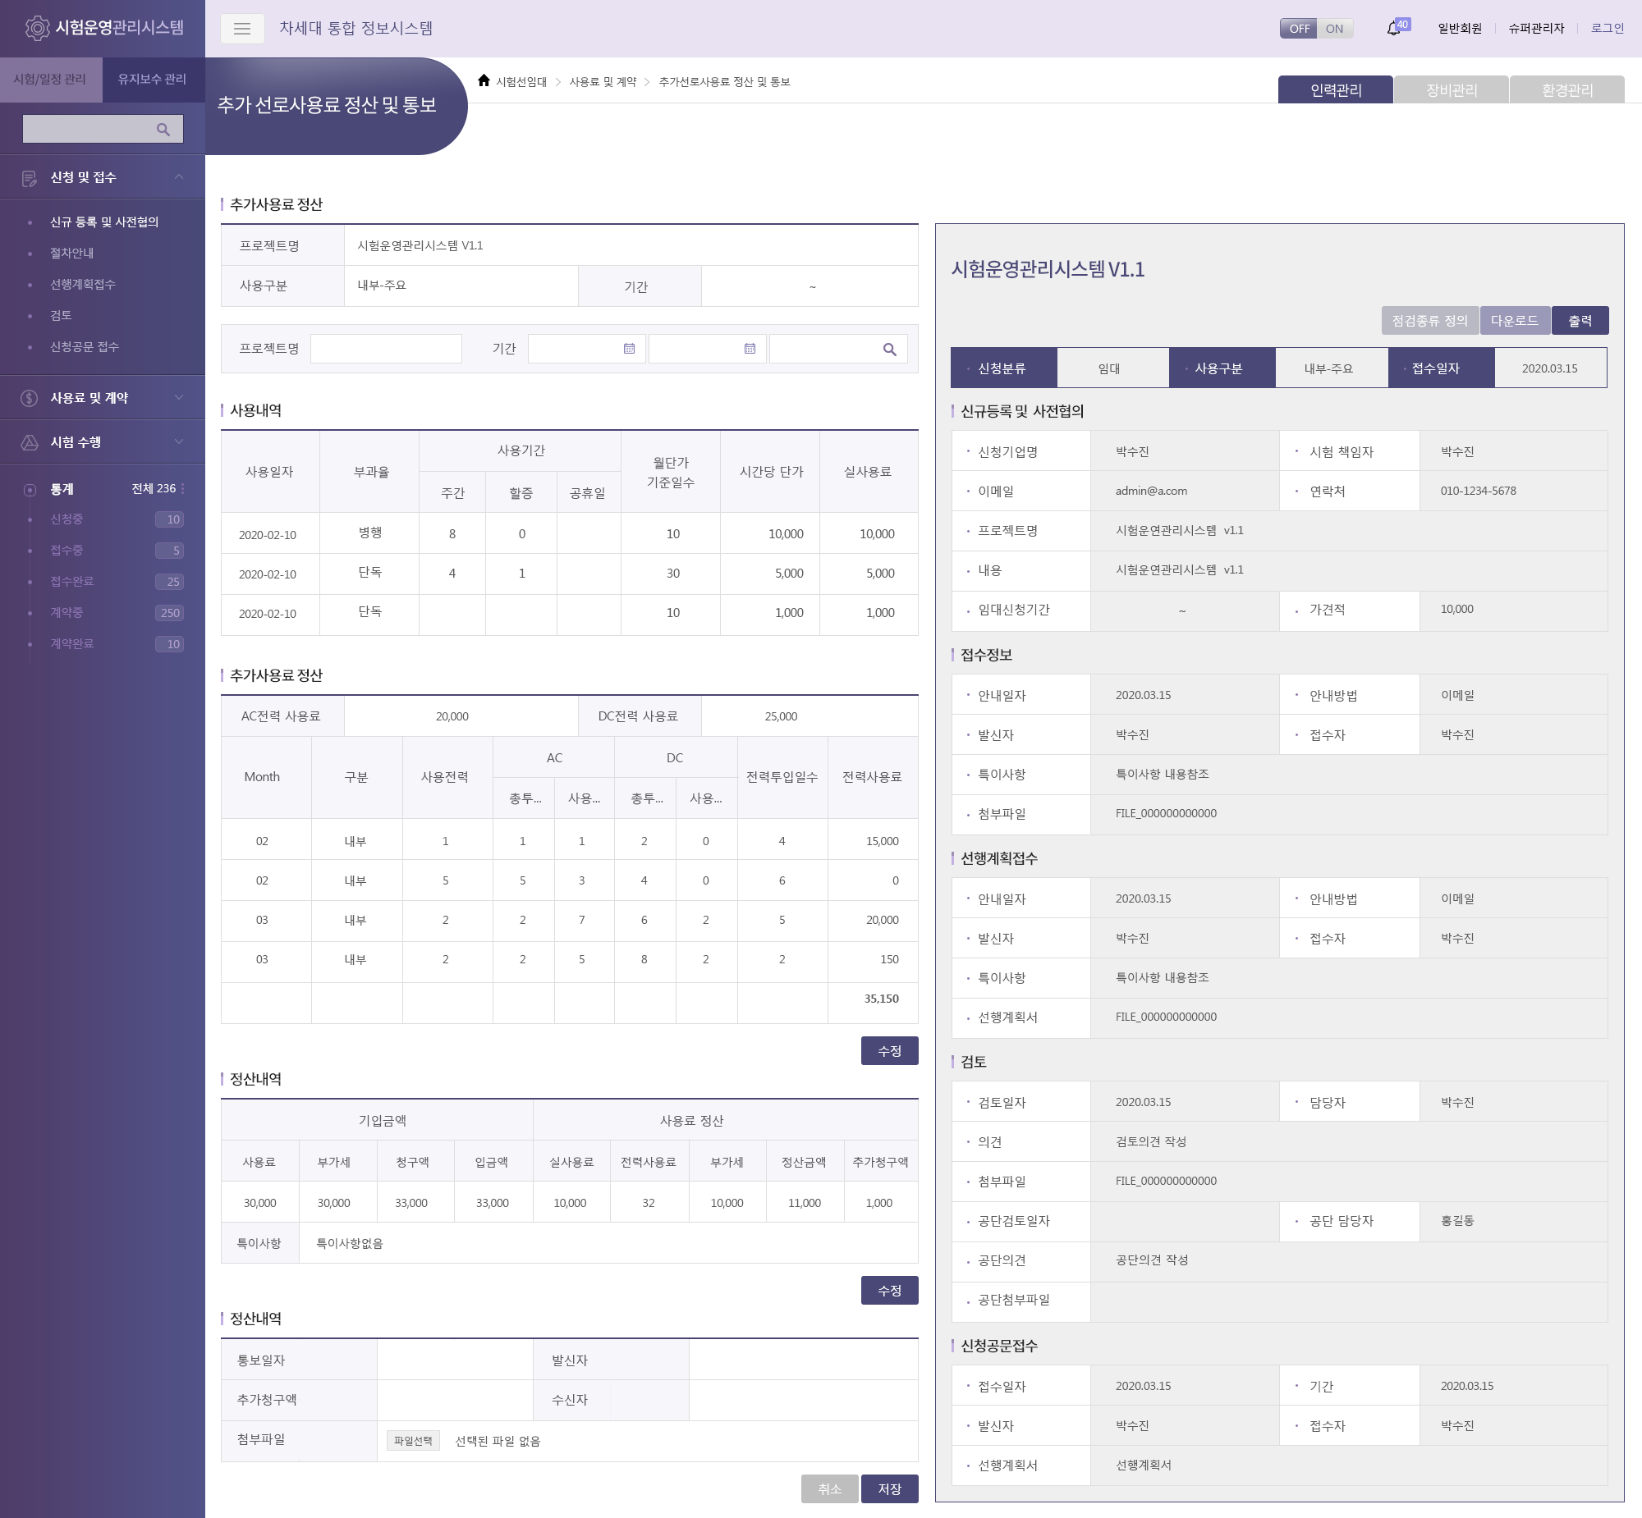Screen dimensions: 1642x1518
Task: Click 010-1234-5678 contact value
Action: pos(1478,492)
